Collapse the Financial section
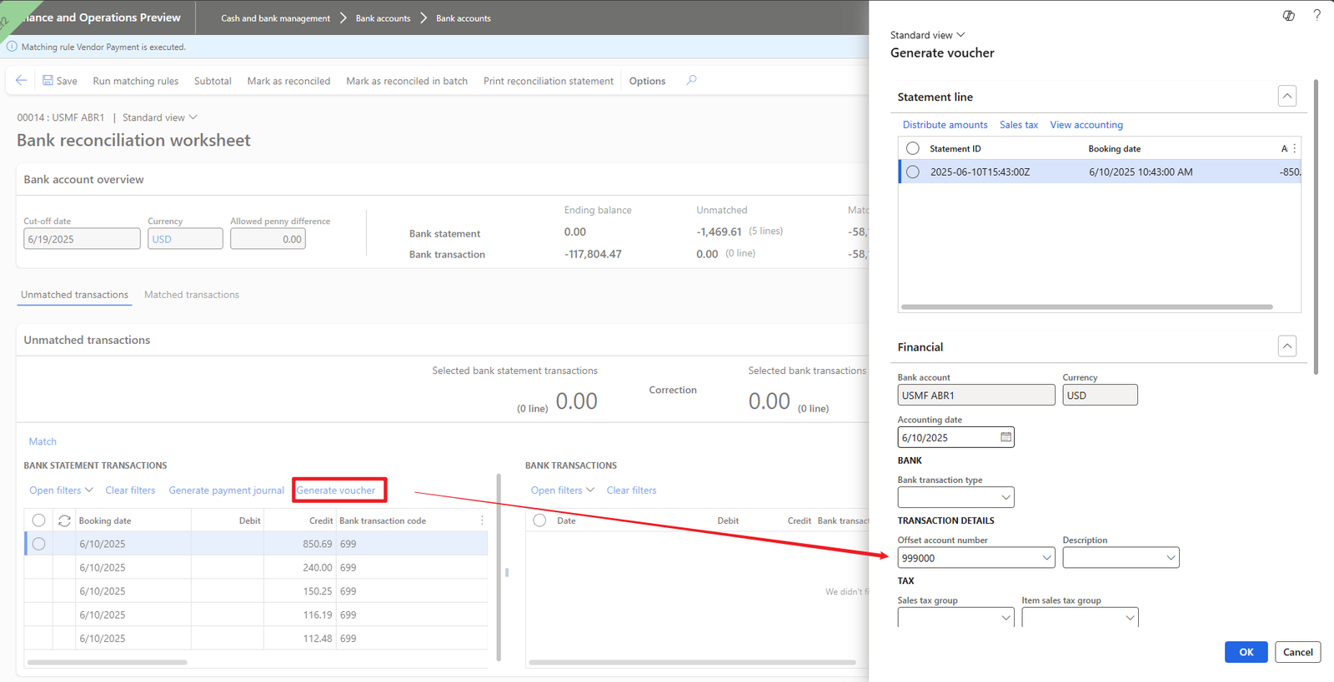The height and width of the screenshot is (682, 1334). [1287, 346]
